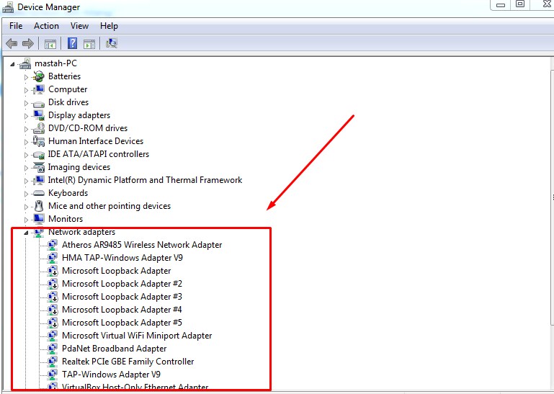Image resolution: width=554 pixels, height=394 pixels.
Task: Select Microsoft Loopback Adapter entry
Action: coord(117,271)
